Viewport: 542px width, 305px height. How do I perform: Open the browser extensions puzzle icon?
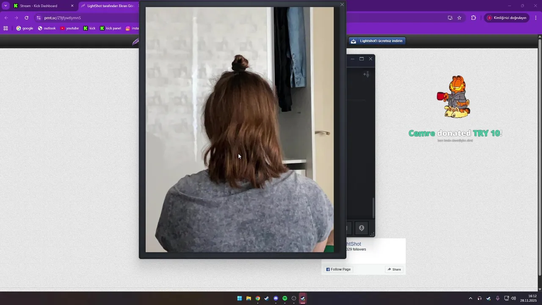tap(474, 18)
